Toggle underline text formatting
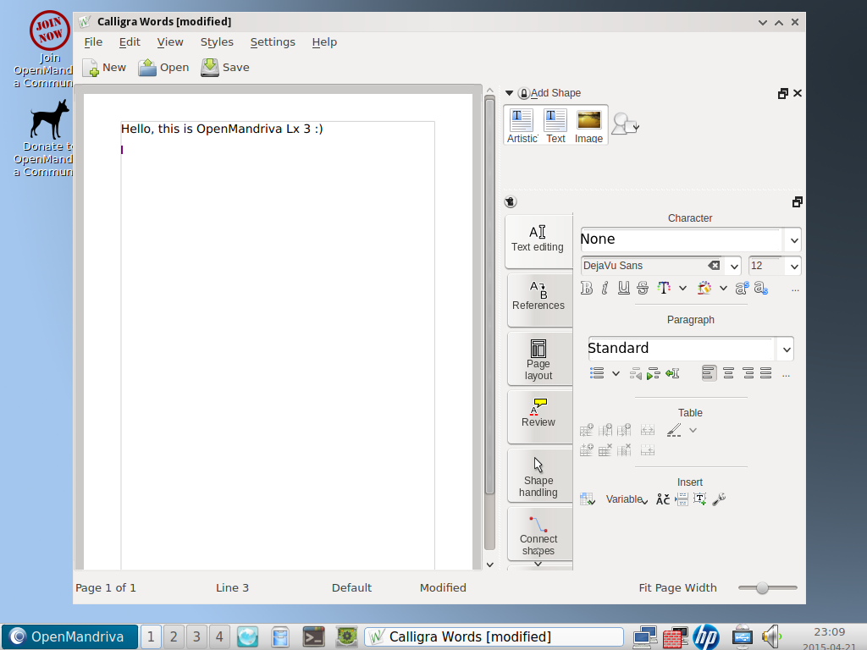Image resolution: width=867 pixels, height=650 pixels. point(624,289)
